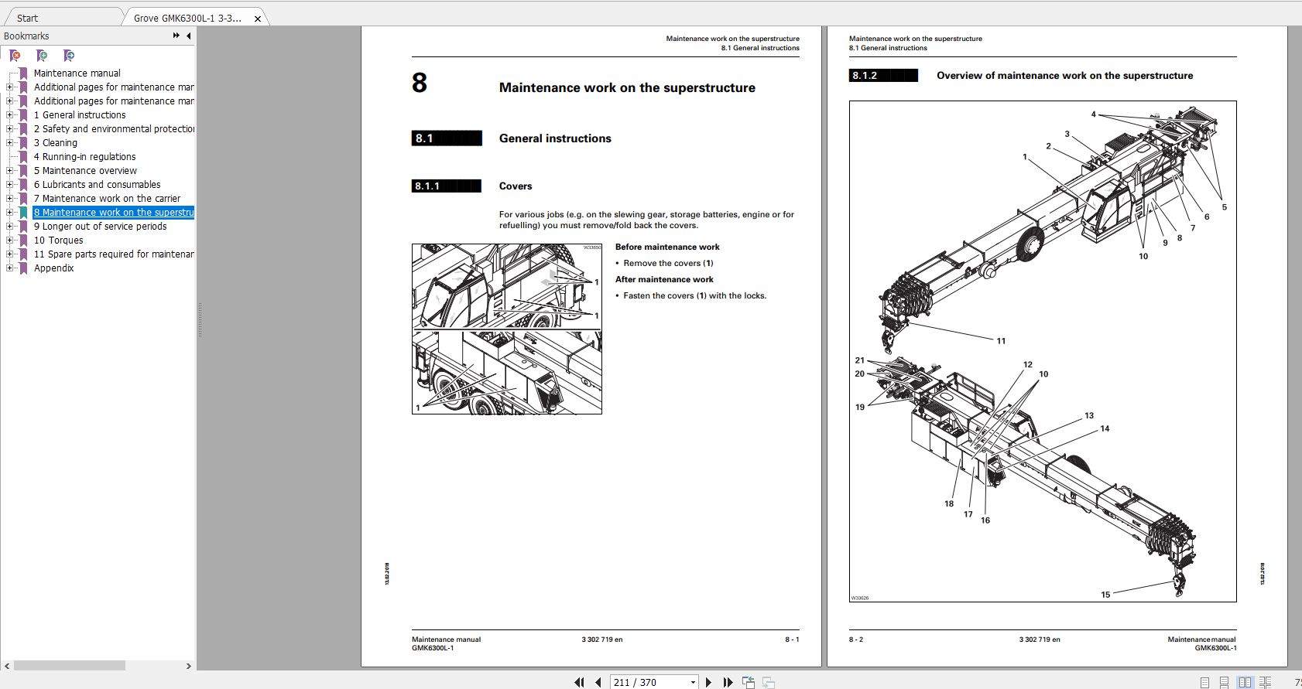Click the delete bookmark icon
The image size is (1302, 689).
[15, 56]
